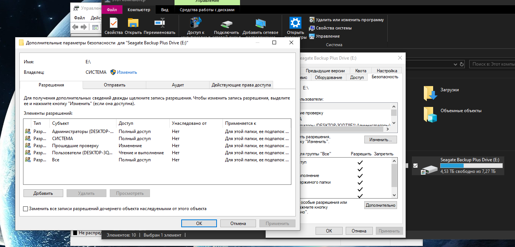Viewport: 515px width, 247px height.
Task: Click Отмена in the drive properties window
Action: 359,231
